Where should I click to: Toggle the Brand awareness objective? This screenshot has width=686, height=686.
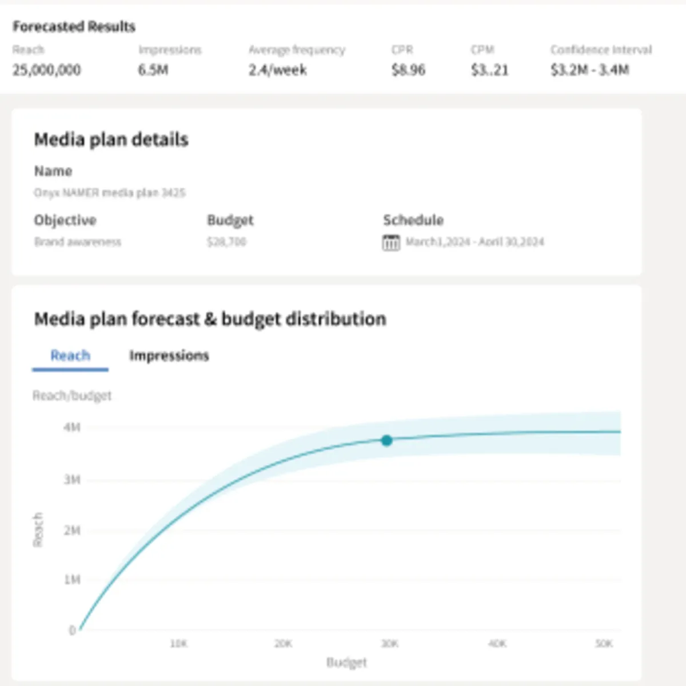[78, 241]
